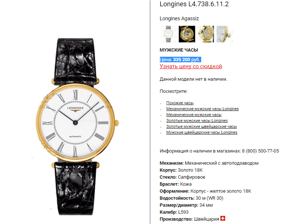Open the second thumbnail showing watch caseback

(x=187, y=34)
